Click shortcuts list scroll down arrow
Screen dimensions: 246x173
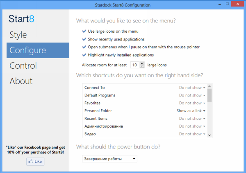coord(210,135)
